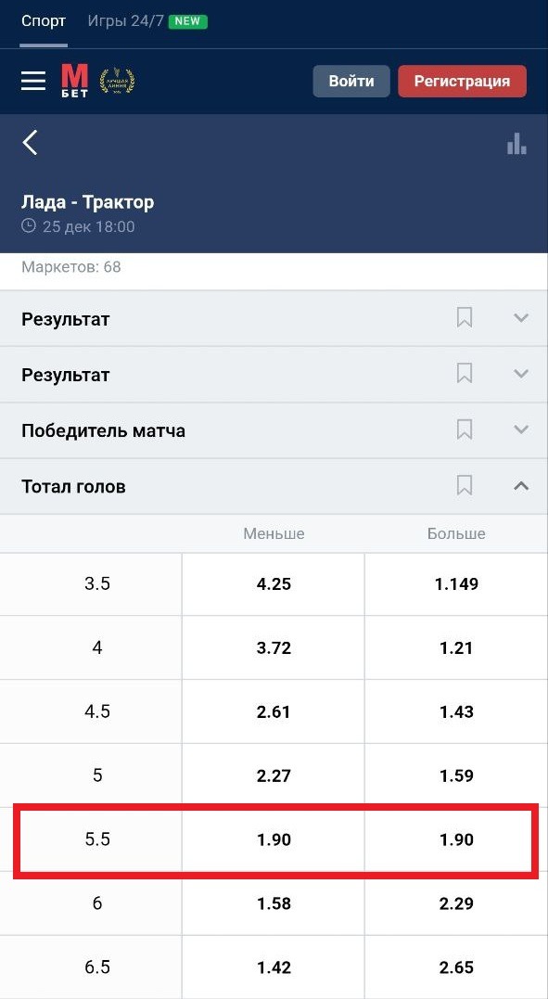This screenshot has height=999, width=548.
Task: Expand the Победитель матча section
Action: (520, 429)
